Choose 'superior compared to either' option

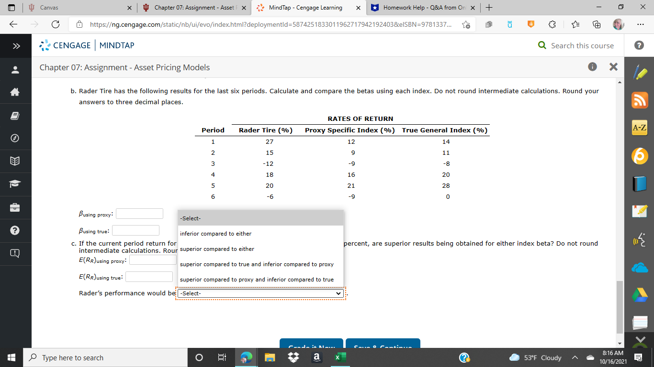[260, 249]
